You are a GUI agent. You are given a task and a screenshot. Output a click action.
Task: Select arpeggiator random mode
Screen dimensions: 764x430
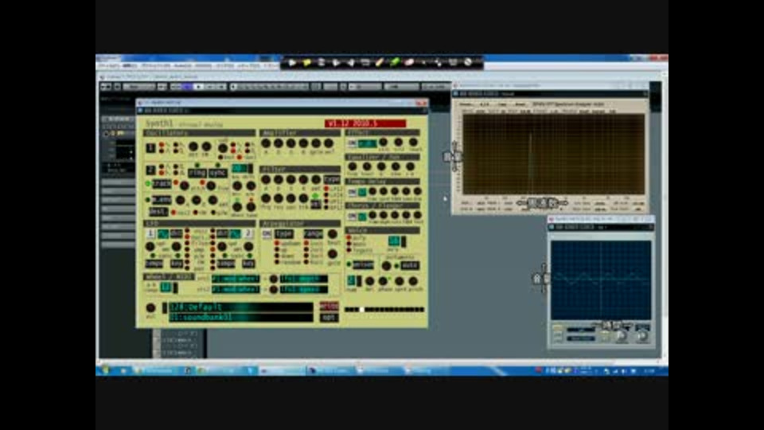(277, 262)
